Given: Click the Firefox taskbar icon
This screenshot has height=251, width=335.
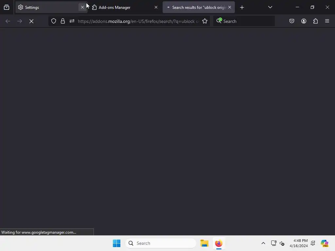Looking at the screenshot, I should pos(219,243).
